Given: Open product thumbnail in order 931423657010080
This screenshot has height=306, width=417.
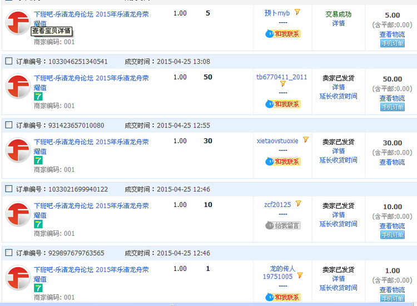Looking at the screenshot, I should click(18, 150).
